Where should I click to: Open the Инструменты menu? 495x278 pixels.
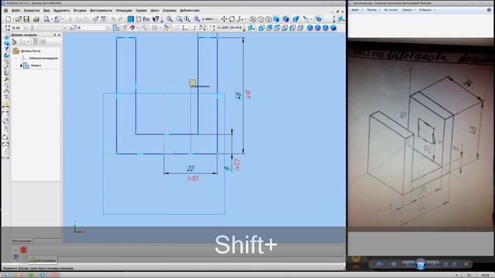click(101, 10)
